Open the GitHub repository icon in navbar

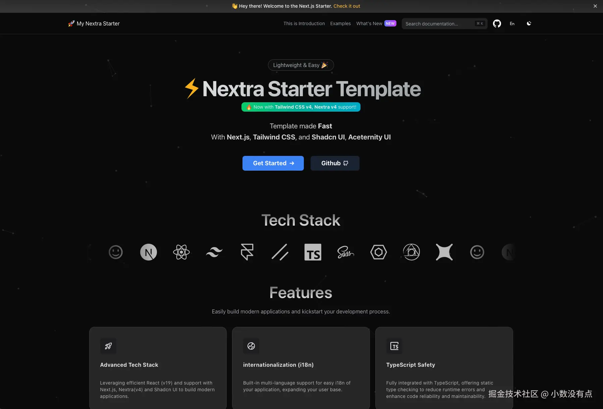pyautogui.click(x=497, y=23)
